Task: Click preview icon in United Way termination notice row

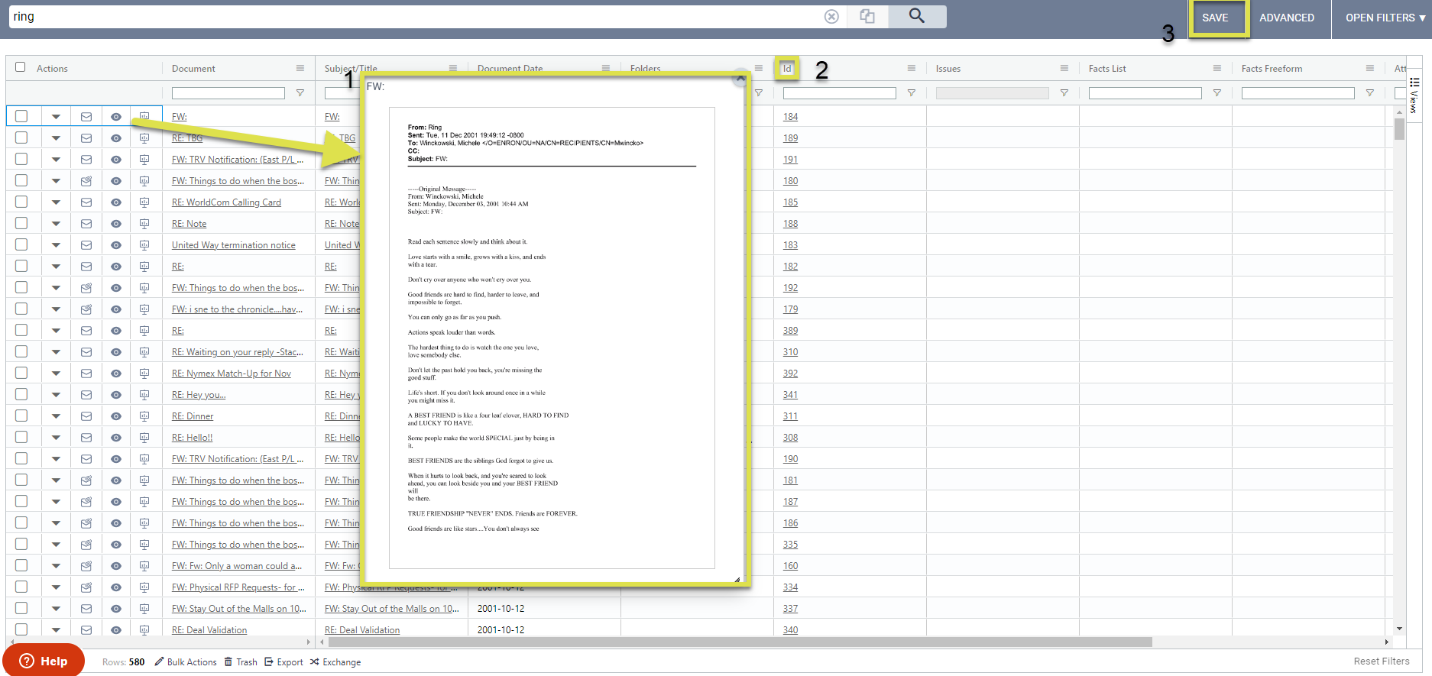Action: (x=144, y=245)
